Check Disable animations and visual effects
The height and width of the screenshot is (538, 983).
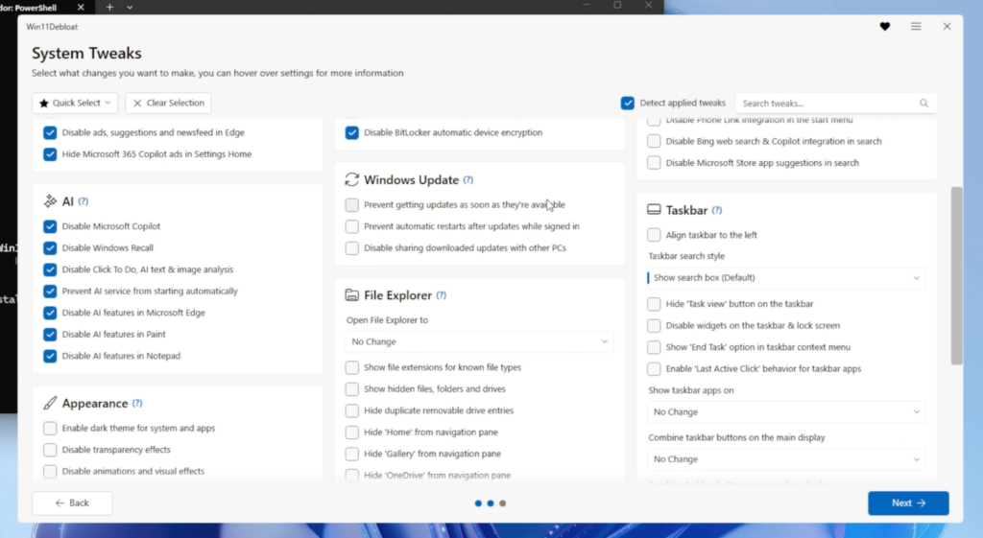(x=50, y=471)
